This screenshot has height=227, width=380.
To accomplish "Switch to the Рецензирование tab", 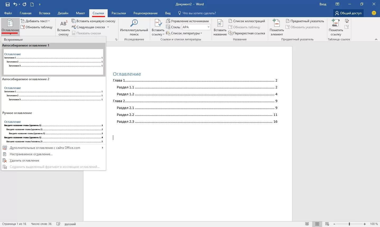I will [145, 13].
